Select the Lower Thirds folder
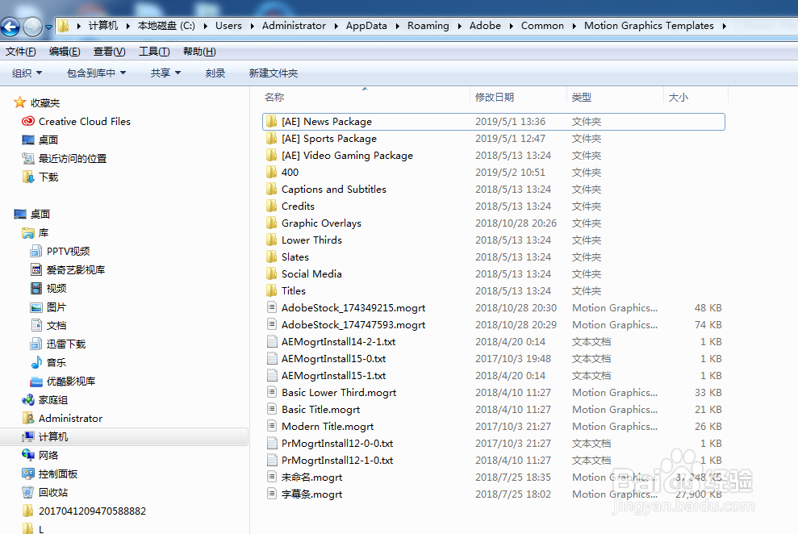798x534 pixels. 493,240
